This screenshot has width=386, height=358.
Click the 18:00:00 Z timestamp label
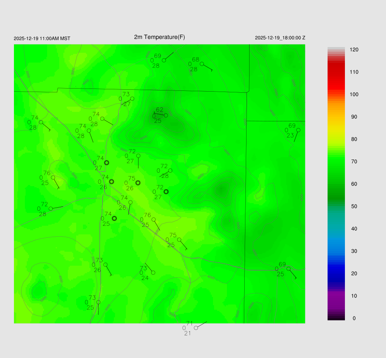(280, 38)
